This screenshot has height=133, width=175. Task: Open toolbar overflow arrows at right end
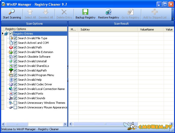coord(173,9)
